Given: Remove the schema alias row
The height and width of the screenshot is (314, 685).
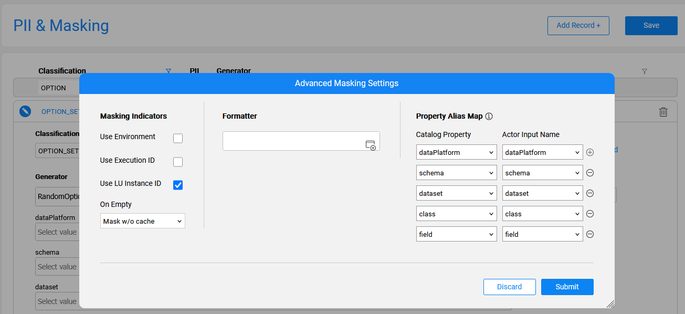Looking at the screenshot, I should point(590,173).
